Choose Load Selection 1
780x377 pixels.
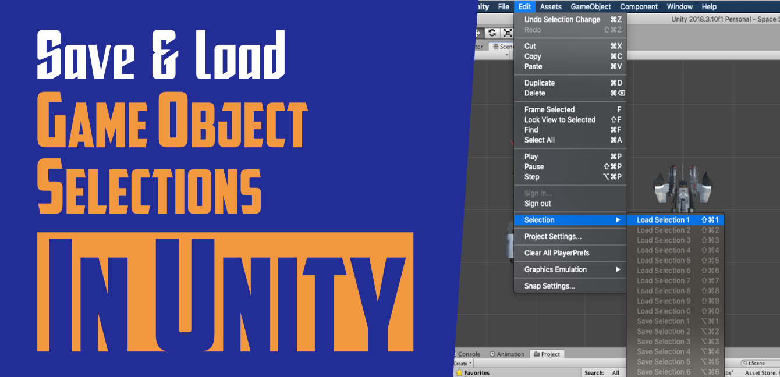pos(676,220)
